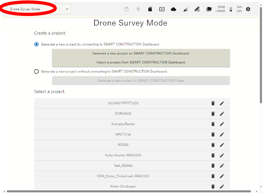Edit project HPOTS 94 with pencil icon
The height and width of the screenshot is (195, 265).
click(222, 134)
